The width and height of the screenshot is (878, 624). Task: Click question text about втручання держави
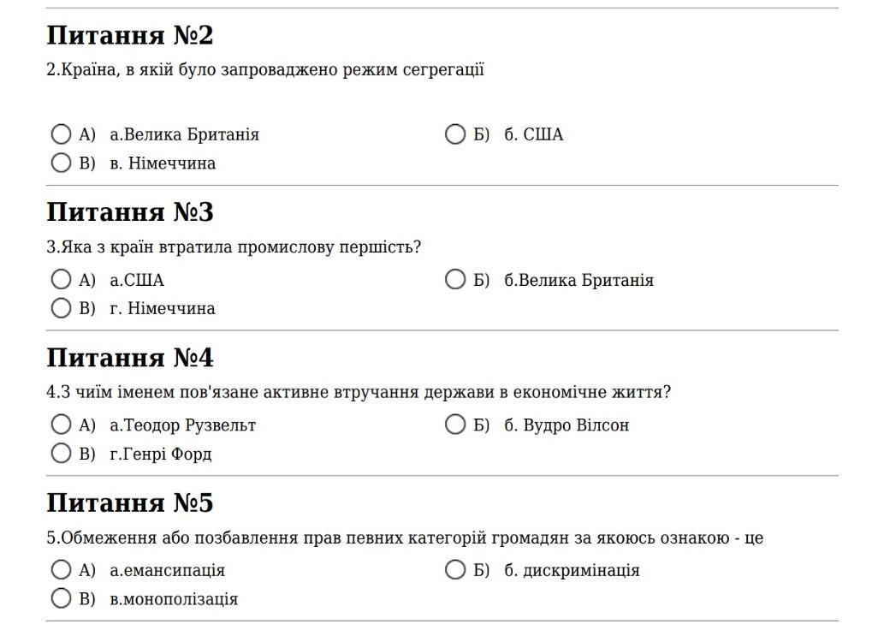tap(359, 392)
